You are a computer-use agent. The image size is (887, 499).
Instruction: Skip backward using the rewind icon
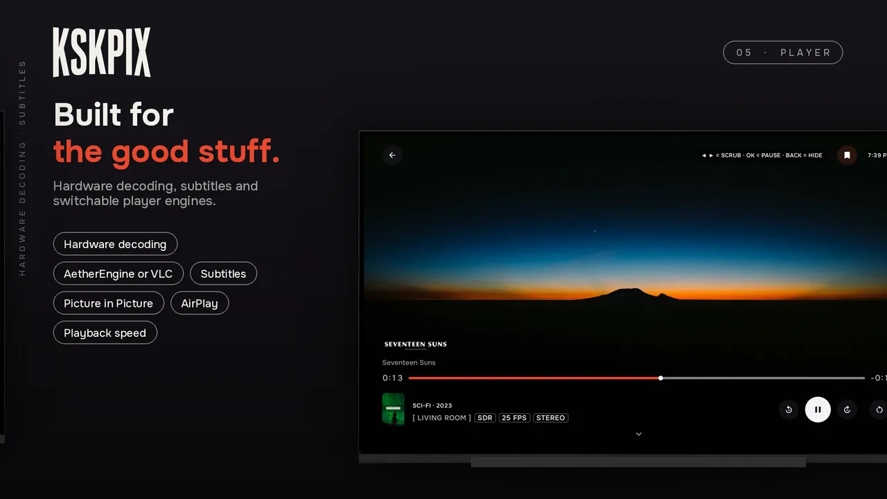point(789,410)
